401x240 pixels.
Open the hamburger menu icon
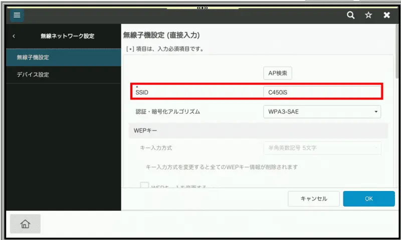[17, 15]
